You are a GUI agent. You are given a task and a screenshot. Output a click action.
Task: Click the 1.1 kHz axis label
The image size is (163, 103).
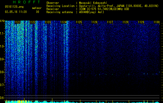2,33
